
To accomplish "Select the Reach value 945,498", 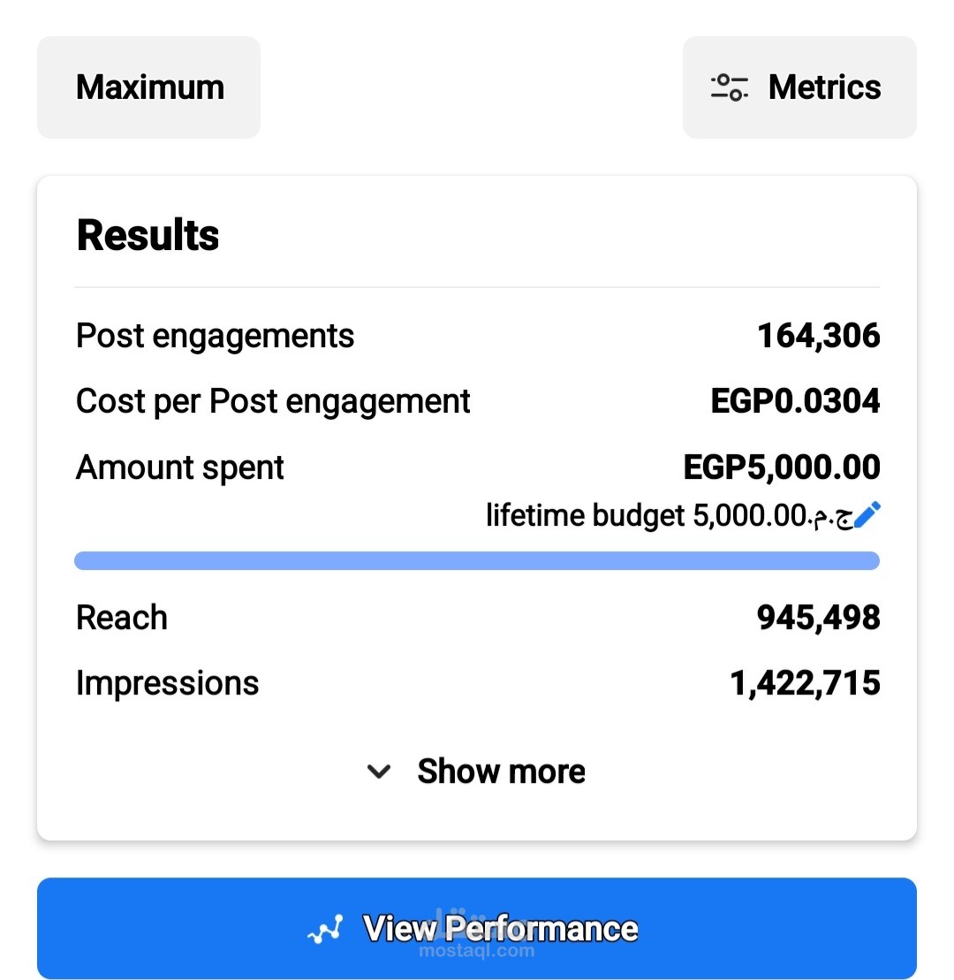I will pyautogui.click(x=819, y=618).
